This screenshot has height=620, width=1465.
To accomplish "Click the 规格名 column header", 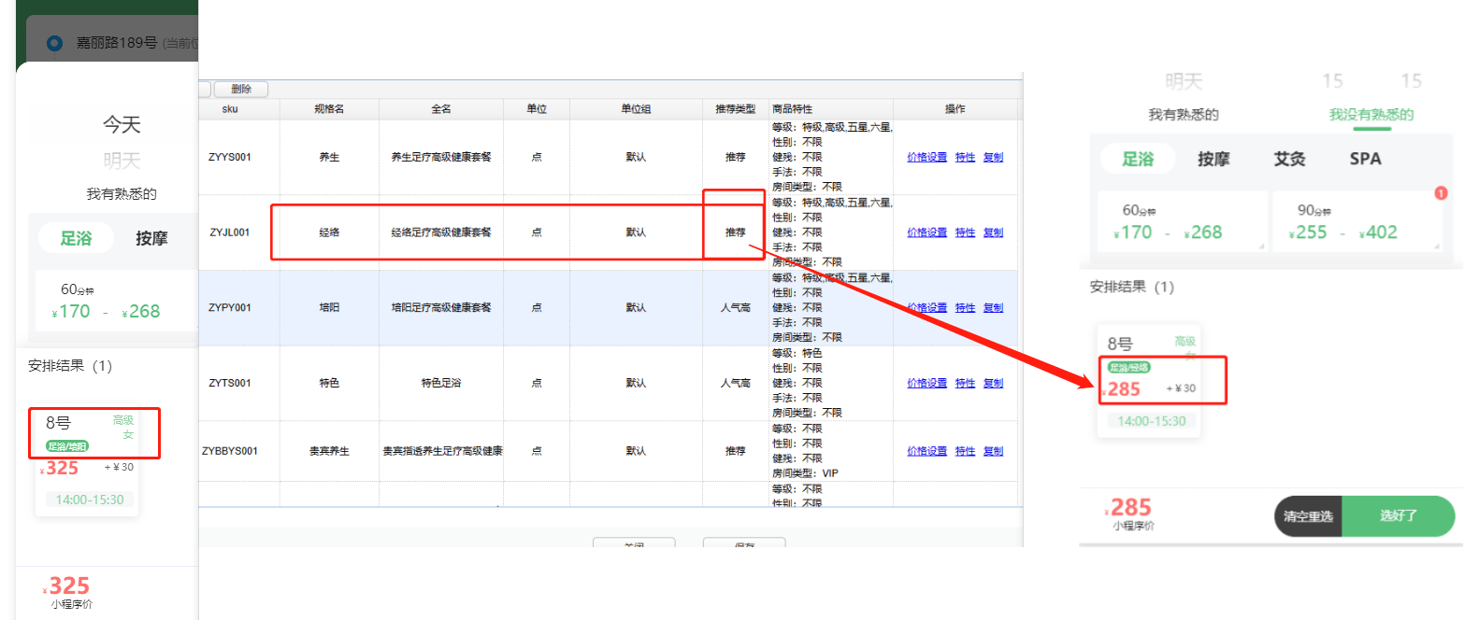I will pos(329,109).
